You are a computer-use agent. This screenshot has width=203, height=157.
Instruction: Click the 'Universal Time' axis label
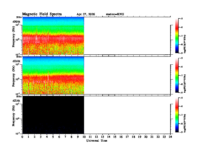97,141
